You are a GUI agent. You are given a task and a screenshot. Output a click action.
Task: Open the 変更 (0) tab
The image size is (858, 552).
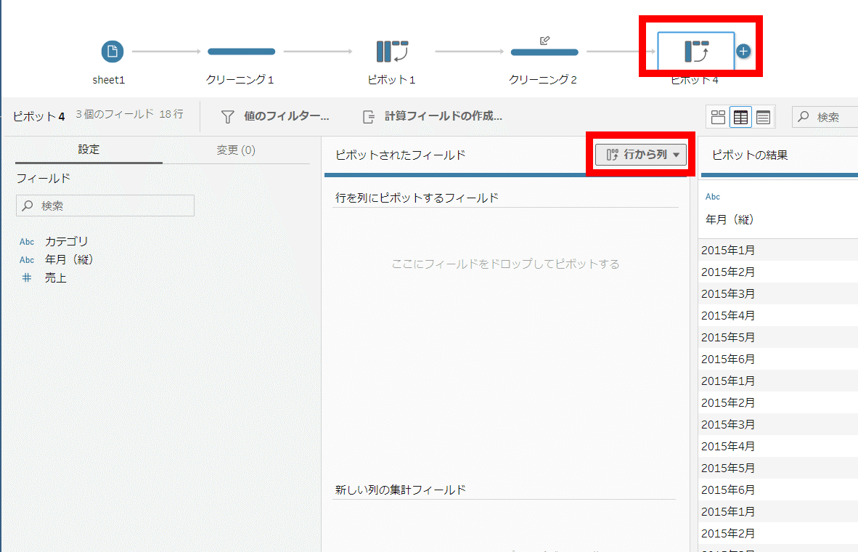[236, 150]
